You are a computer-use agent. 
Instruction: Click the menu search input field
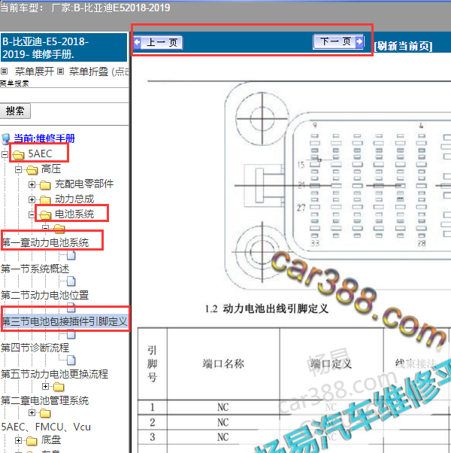[x=64, y=95]
